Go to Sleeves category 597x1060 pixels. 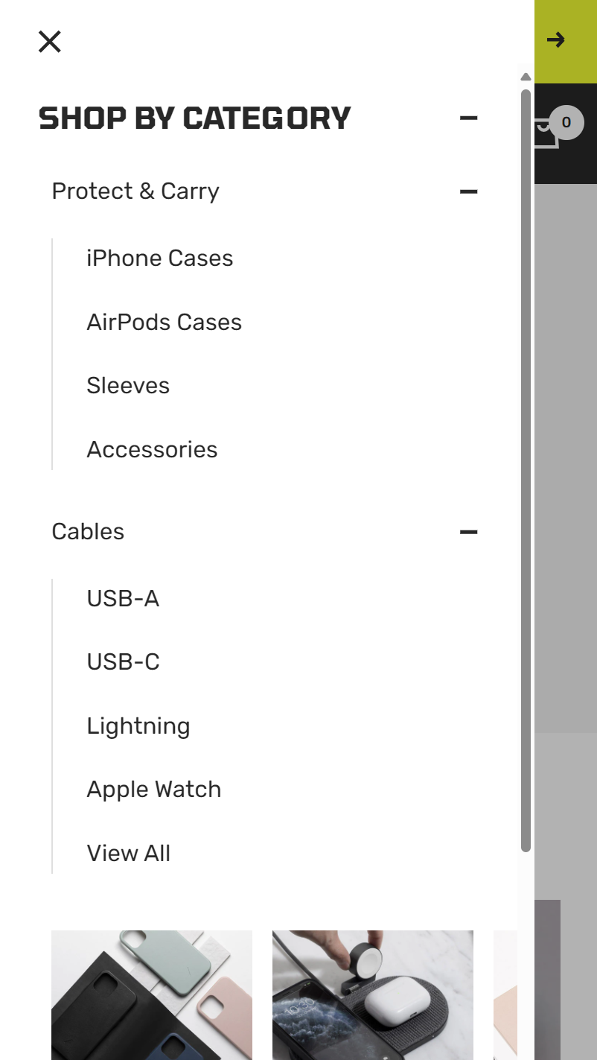[x=128, y=386]
